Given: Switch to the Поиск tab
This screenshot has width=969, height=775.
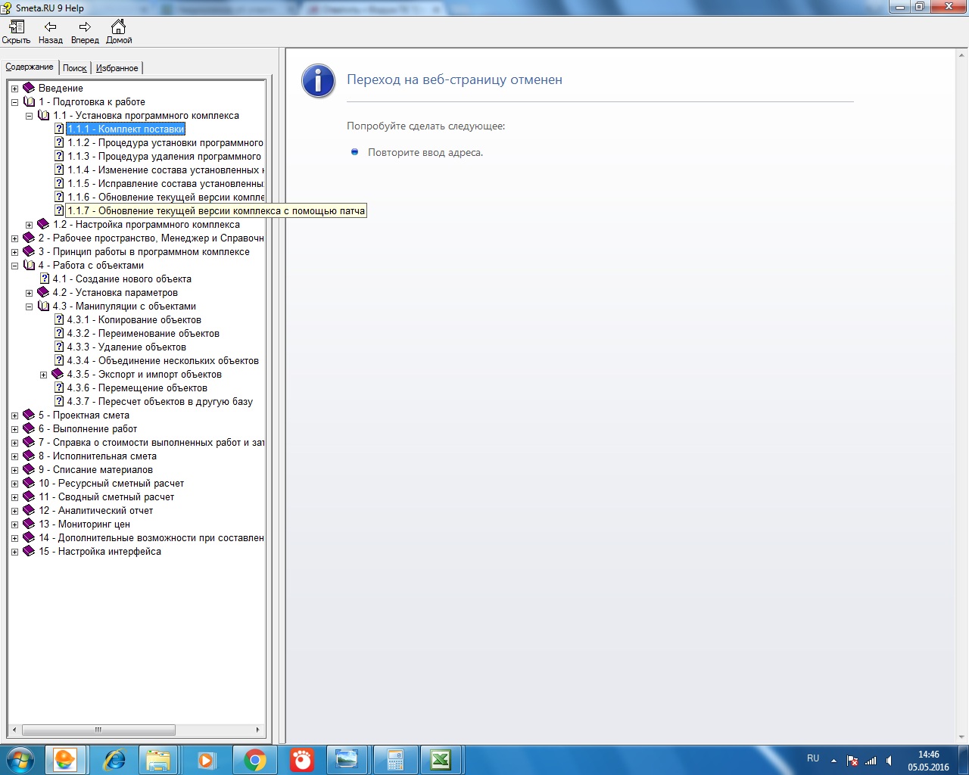Looking at the screenshot, I should [74, 68].
